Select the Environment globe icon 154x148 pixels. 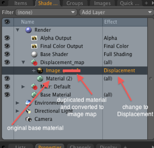(28, 103)
